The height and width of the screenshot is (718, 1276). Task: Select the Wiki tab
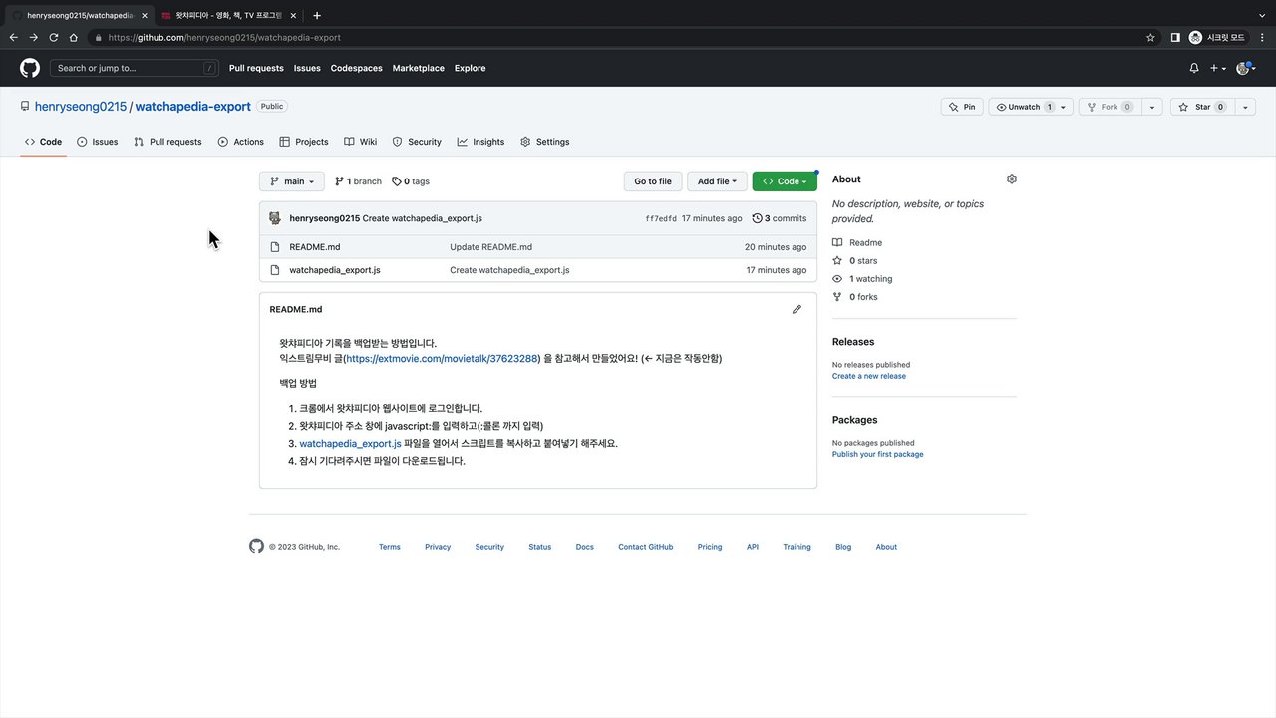pos(361,142)
